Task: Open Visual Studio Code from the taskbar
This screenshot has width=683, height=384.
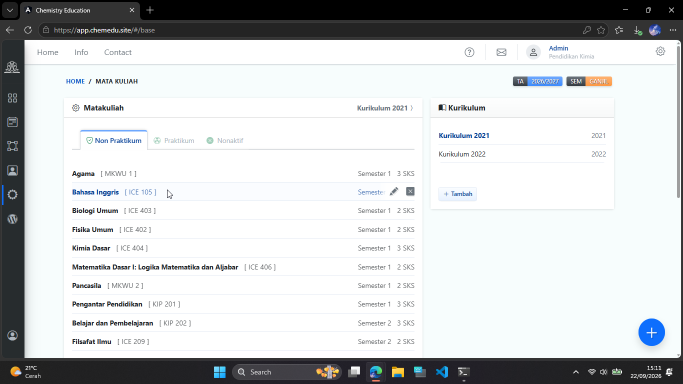Action: [x=442, y=372]
